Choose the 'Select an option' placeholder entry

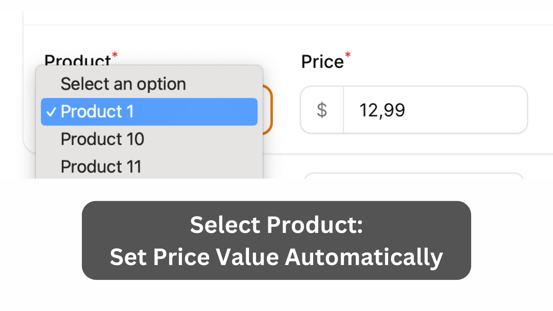tap(123, 84)
